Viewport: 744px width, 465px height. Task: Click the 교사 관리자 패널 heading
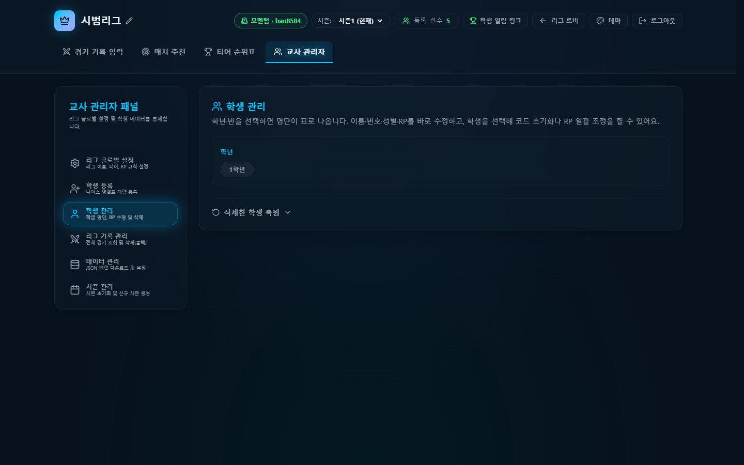104,106
